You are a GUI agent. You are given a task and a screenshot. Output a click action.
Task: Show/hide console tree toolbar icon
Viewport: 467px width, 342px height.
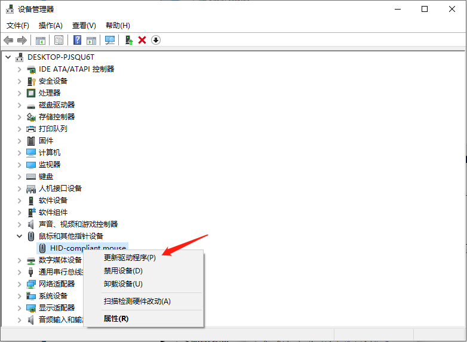click(x=41, y=40)
